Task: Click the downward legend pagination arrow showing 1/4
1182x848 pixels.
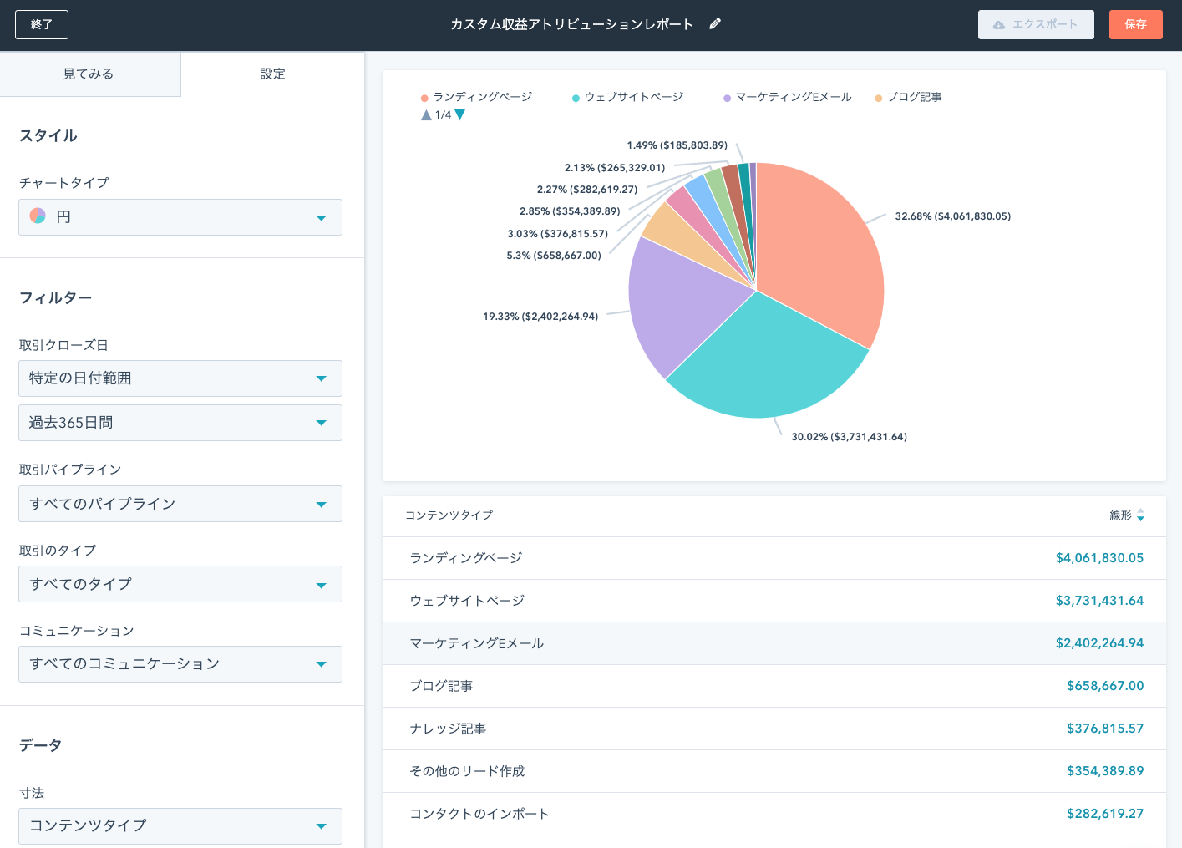Action: point(459,114)
